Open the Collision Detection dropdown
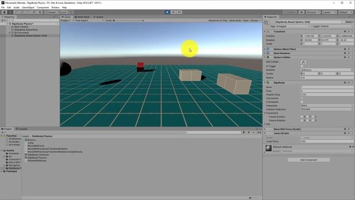Viewport: 355px width, 200px height. click(327, 109)
